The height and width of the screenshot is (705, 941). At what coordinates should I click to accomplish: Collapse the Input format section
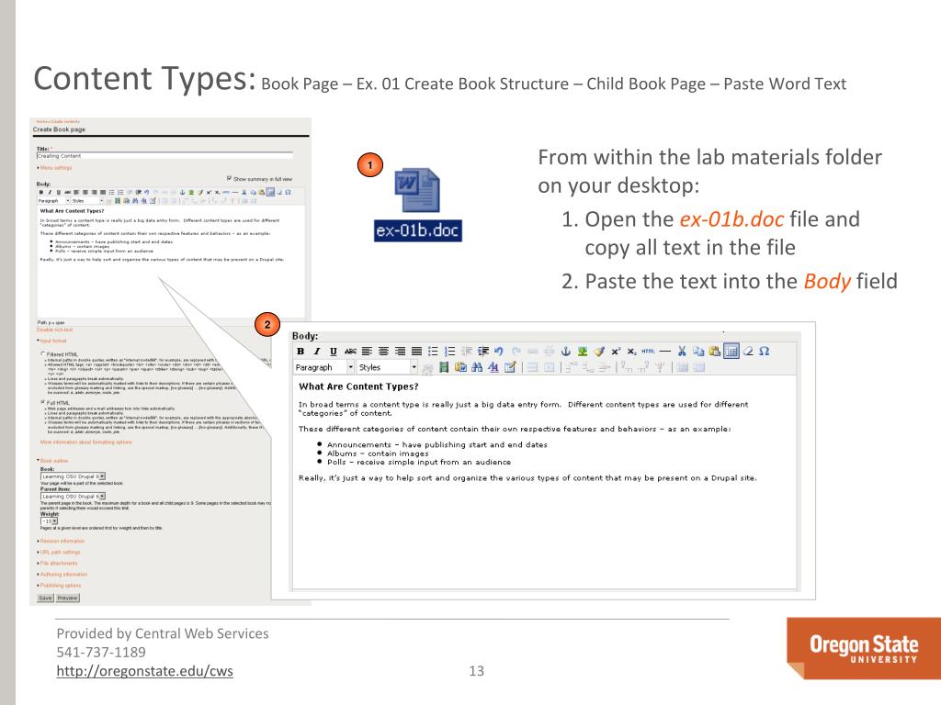click(52, 341)
